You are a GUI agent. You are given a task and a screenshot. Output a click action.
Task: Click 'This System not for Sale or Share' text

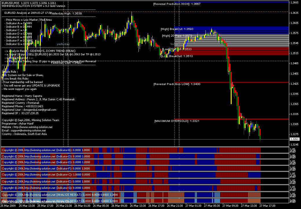[x=23, y=75]
